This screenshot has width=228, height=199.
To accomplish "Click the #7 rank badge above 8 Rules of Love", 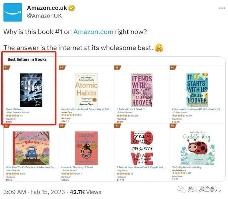I will (118, 126).
